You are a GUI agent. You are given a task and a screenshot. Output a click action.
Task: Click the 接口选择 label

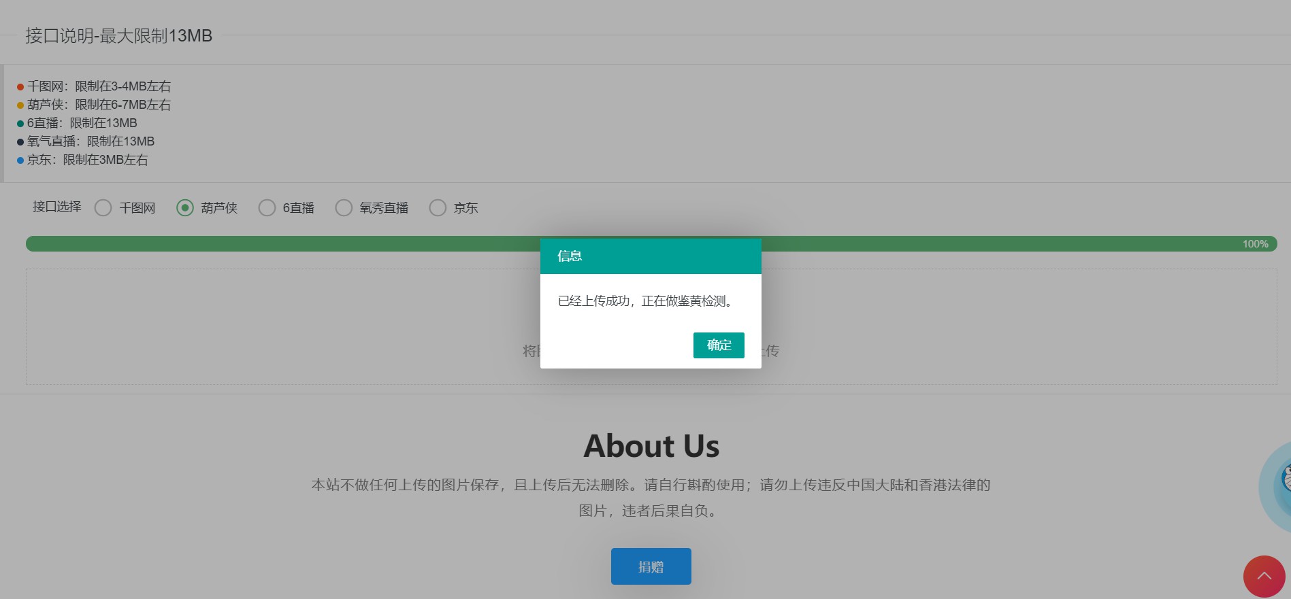57,207
